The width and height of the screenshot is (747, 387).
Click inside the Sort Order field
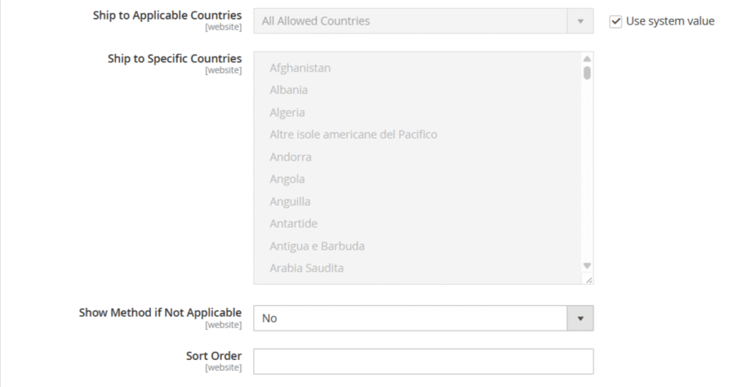point(423,361)
